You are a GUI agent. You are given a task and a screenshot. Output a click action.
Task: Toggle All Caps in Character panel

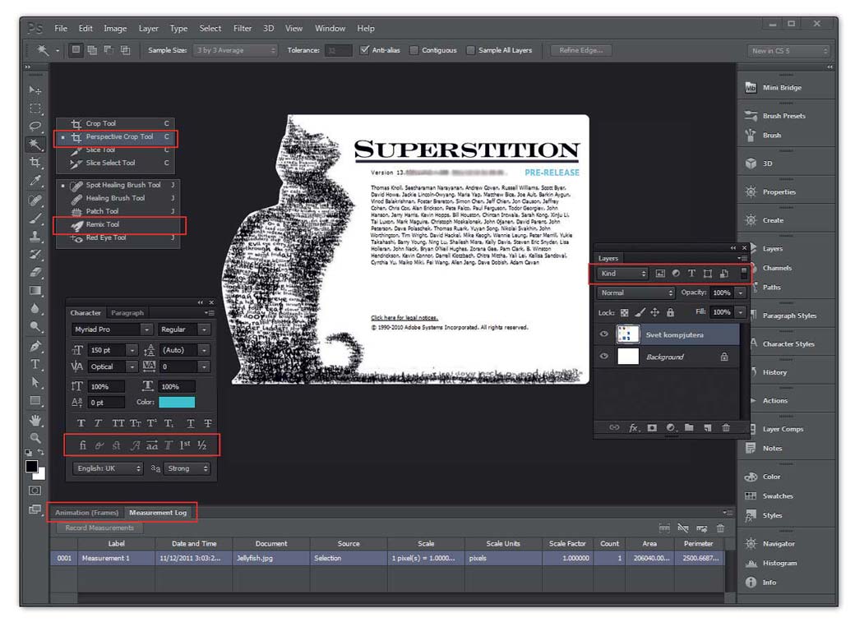tap(118, 423)
